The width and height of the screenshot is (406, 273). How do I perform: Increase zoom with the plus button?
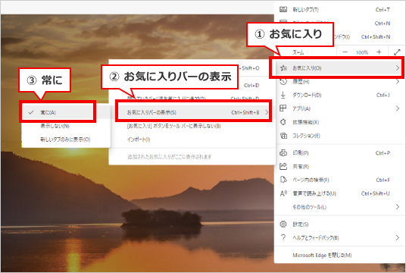tap(379, 52)
